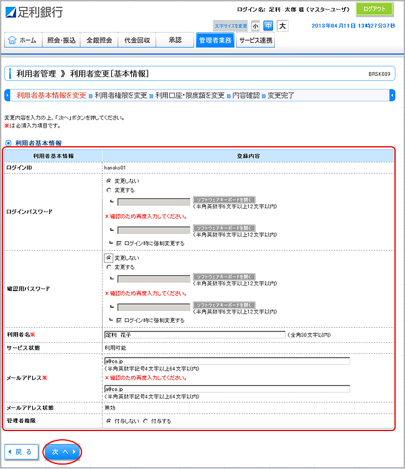Image resolution: width=405 pixels, height=469 pixels.
Task: Open the サービス連携 tab
Action: (256, 40)
